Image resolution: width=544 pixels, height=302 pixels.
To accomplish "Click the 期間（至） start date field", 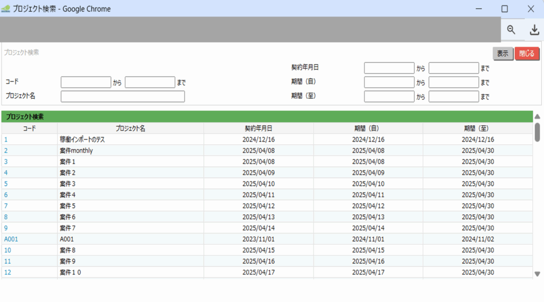I will [389, 97].
